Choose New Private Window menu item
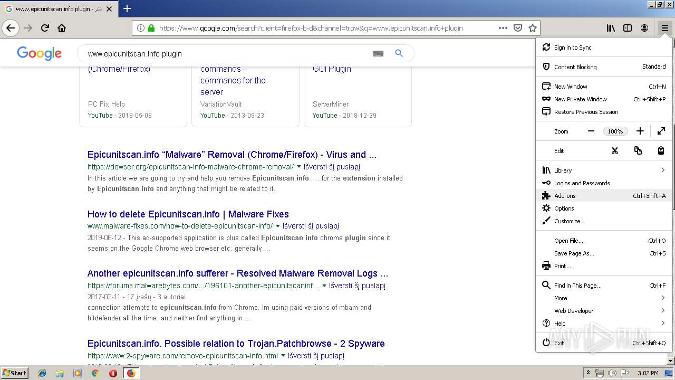 pos(604,99)
